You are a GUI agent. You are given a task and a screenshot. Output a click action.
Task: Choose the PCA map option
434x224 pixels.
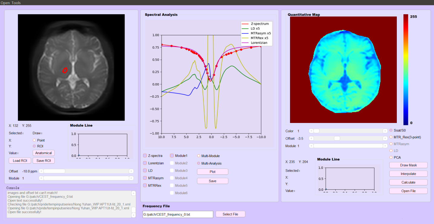391,157
